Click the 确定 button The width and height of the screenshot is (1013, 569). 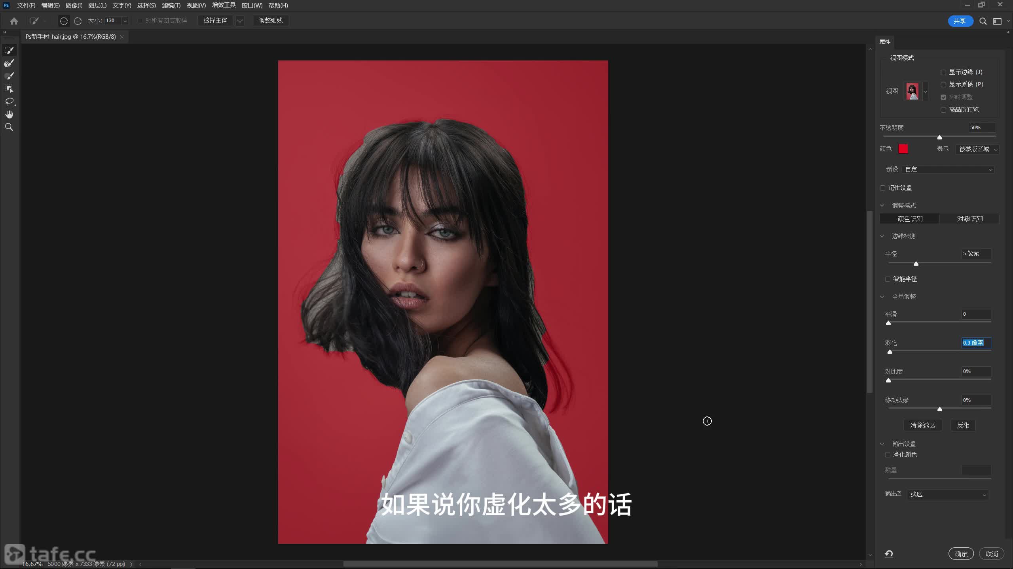(961, 554)
